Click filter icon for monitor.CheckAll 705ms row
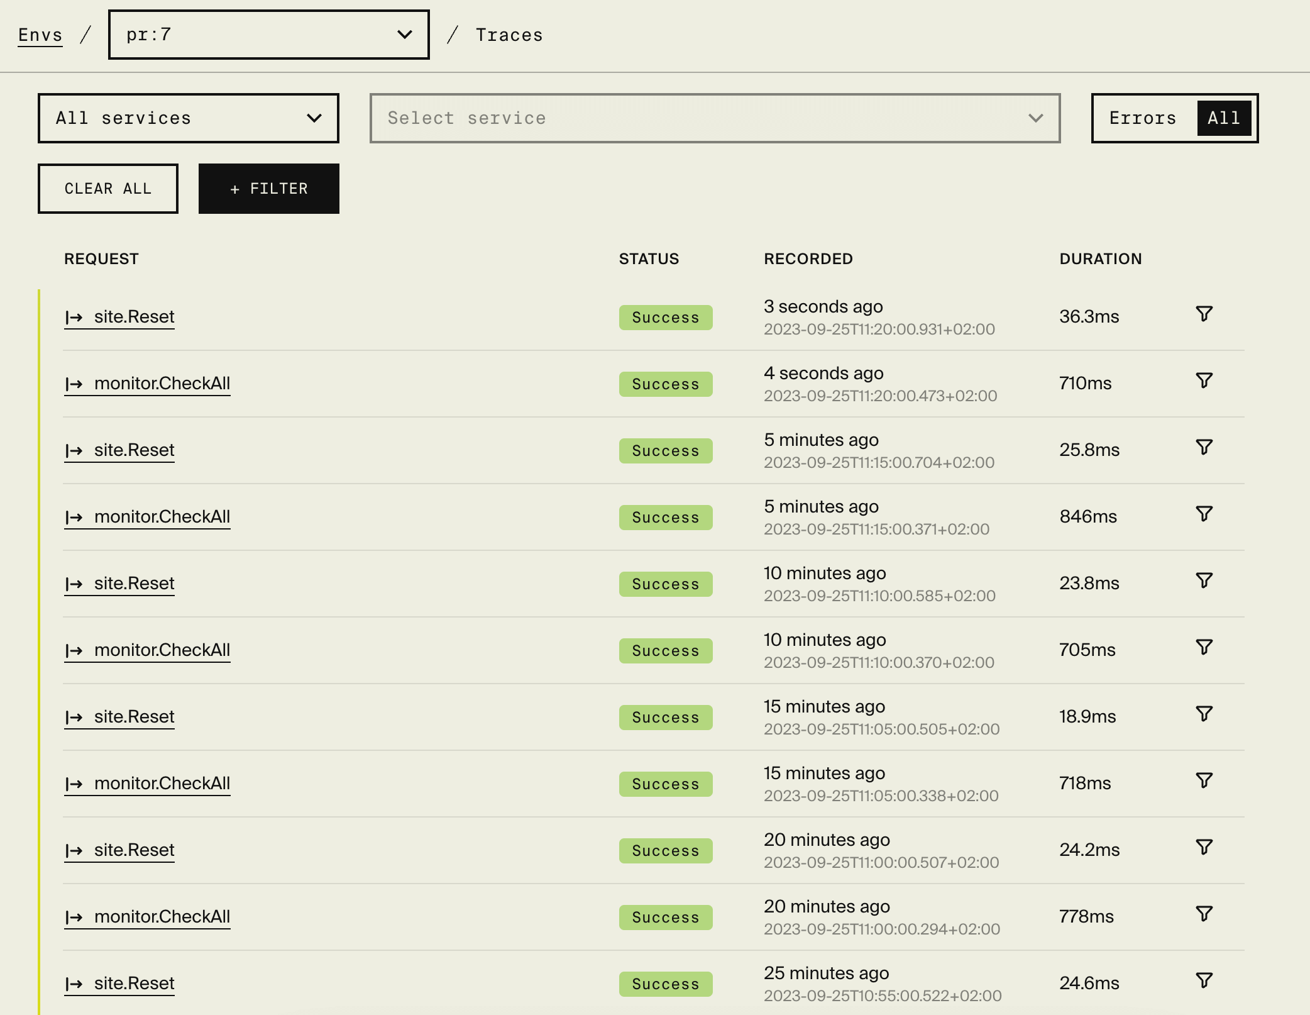1310x1015 pixels. click(1204, 647)
